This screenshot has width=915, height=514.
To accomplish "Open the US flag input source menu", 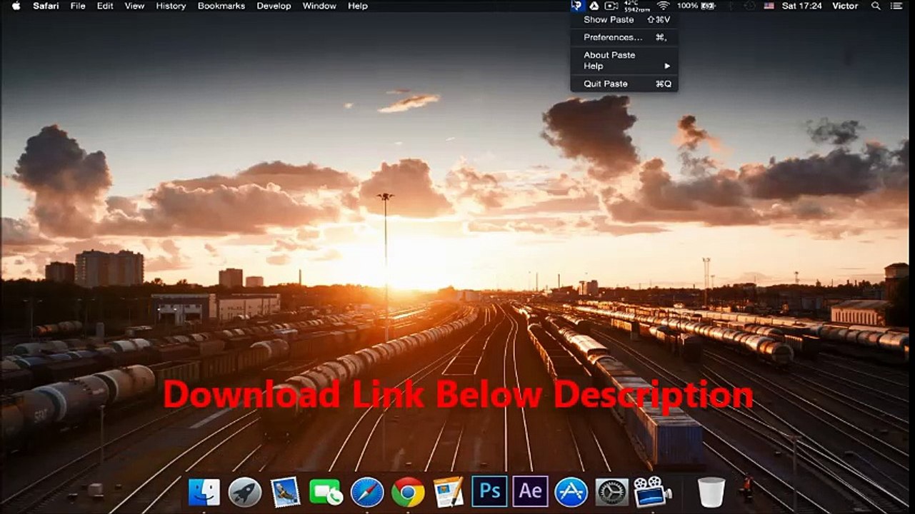I will (769, 6).
